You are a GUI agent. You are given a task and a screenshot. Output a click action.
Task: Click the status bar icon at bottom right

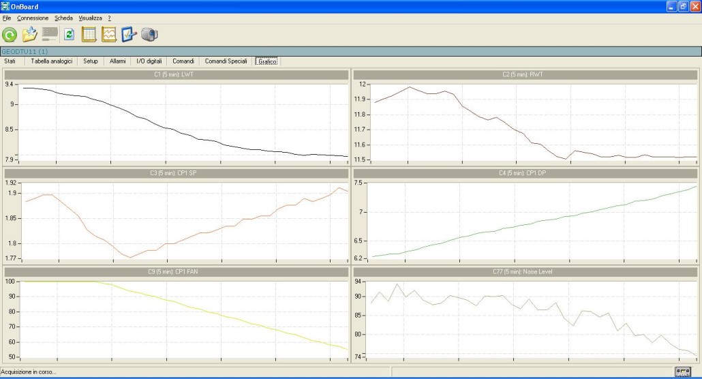click(x=682, y=372)
